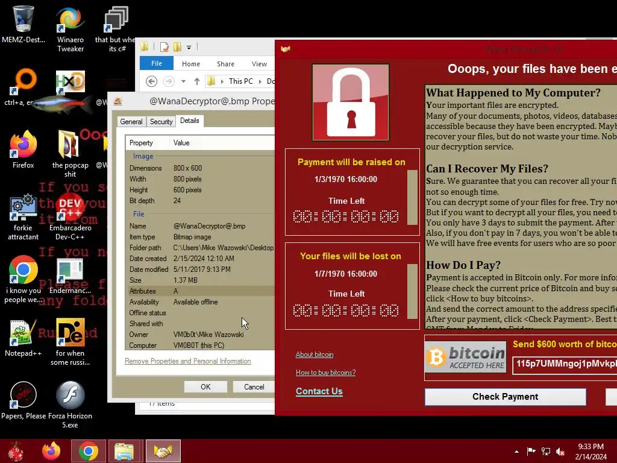
Task: Click the Chrome icon on the taskbar
Action: (x=88, y=451)
